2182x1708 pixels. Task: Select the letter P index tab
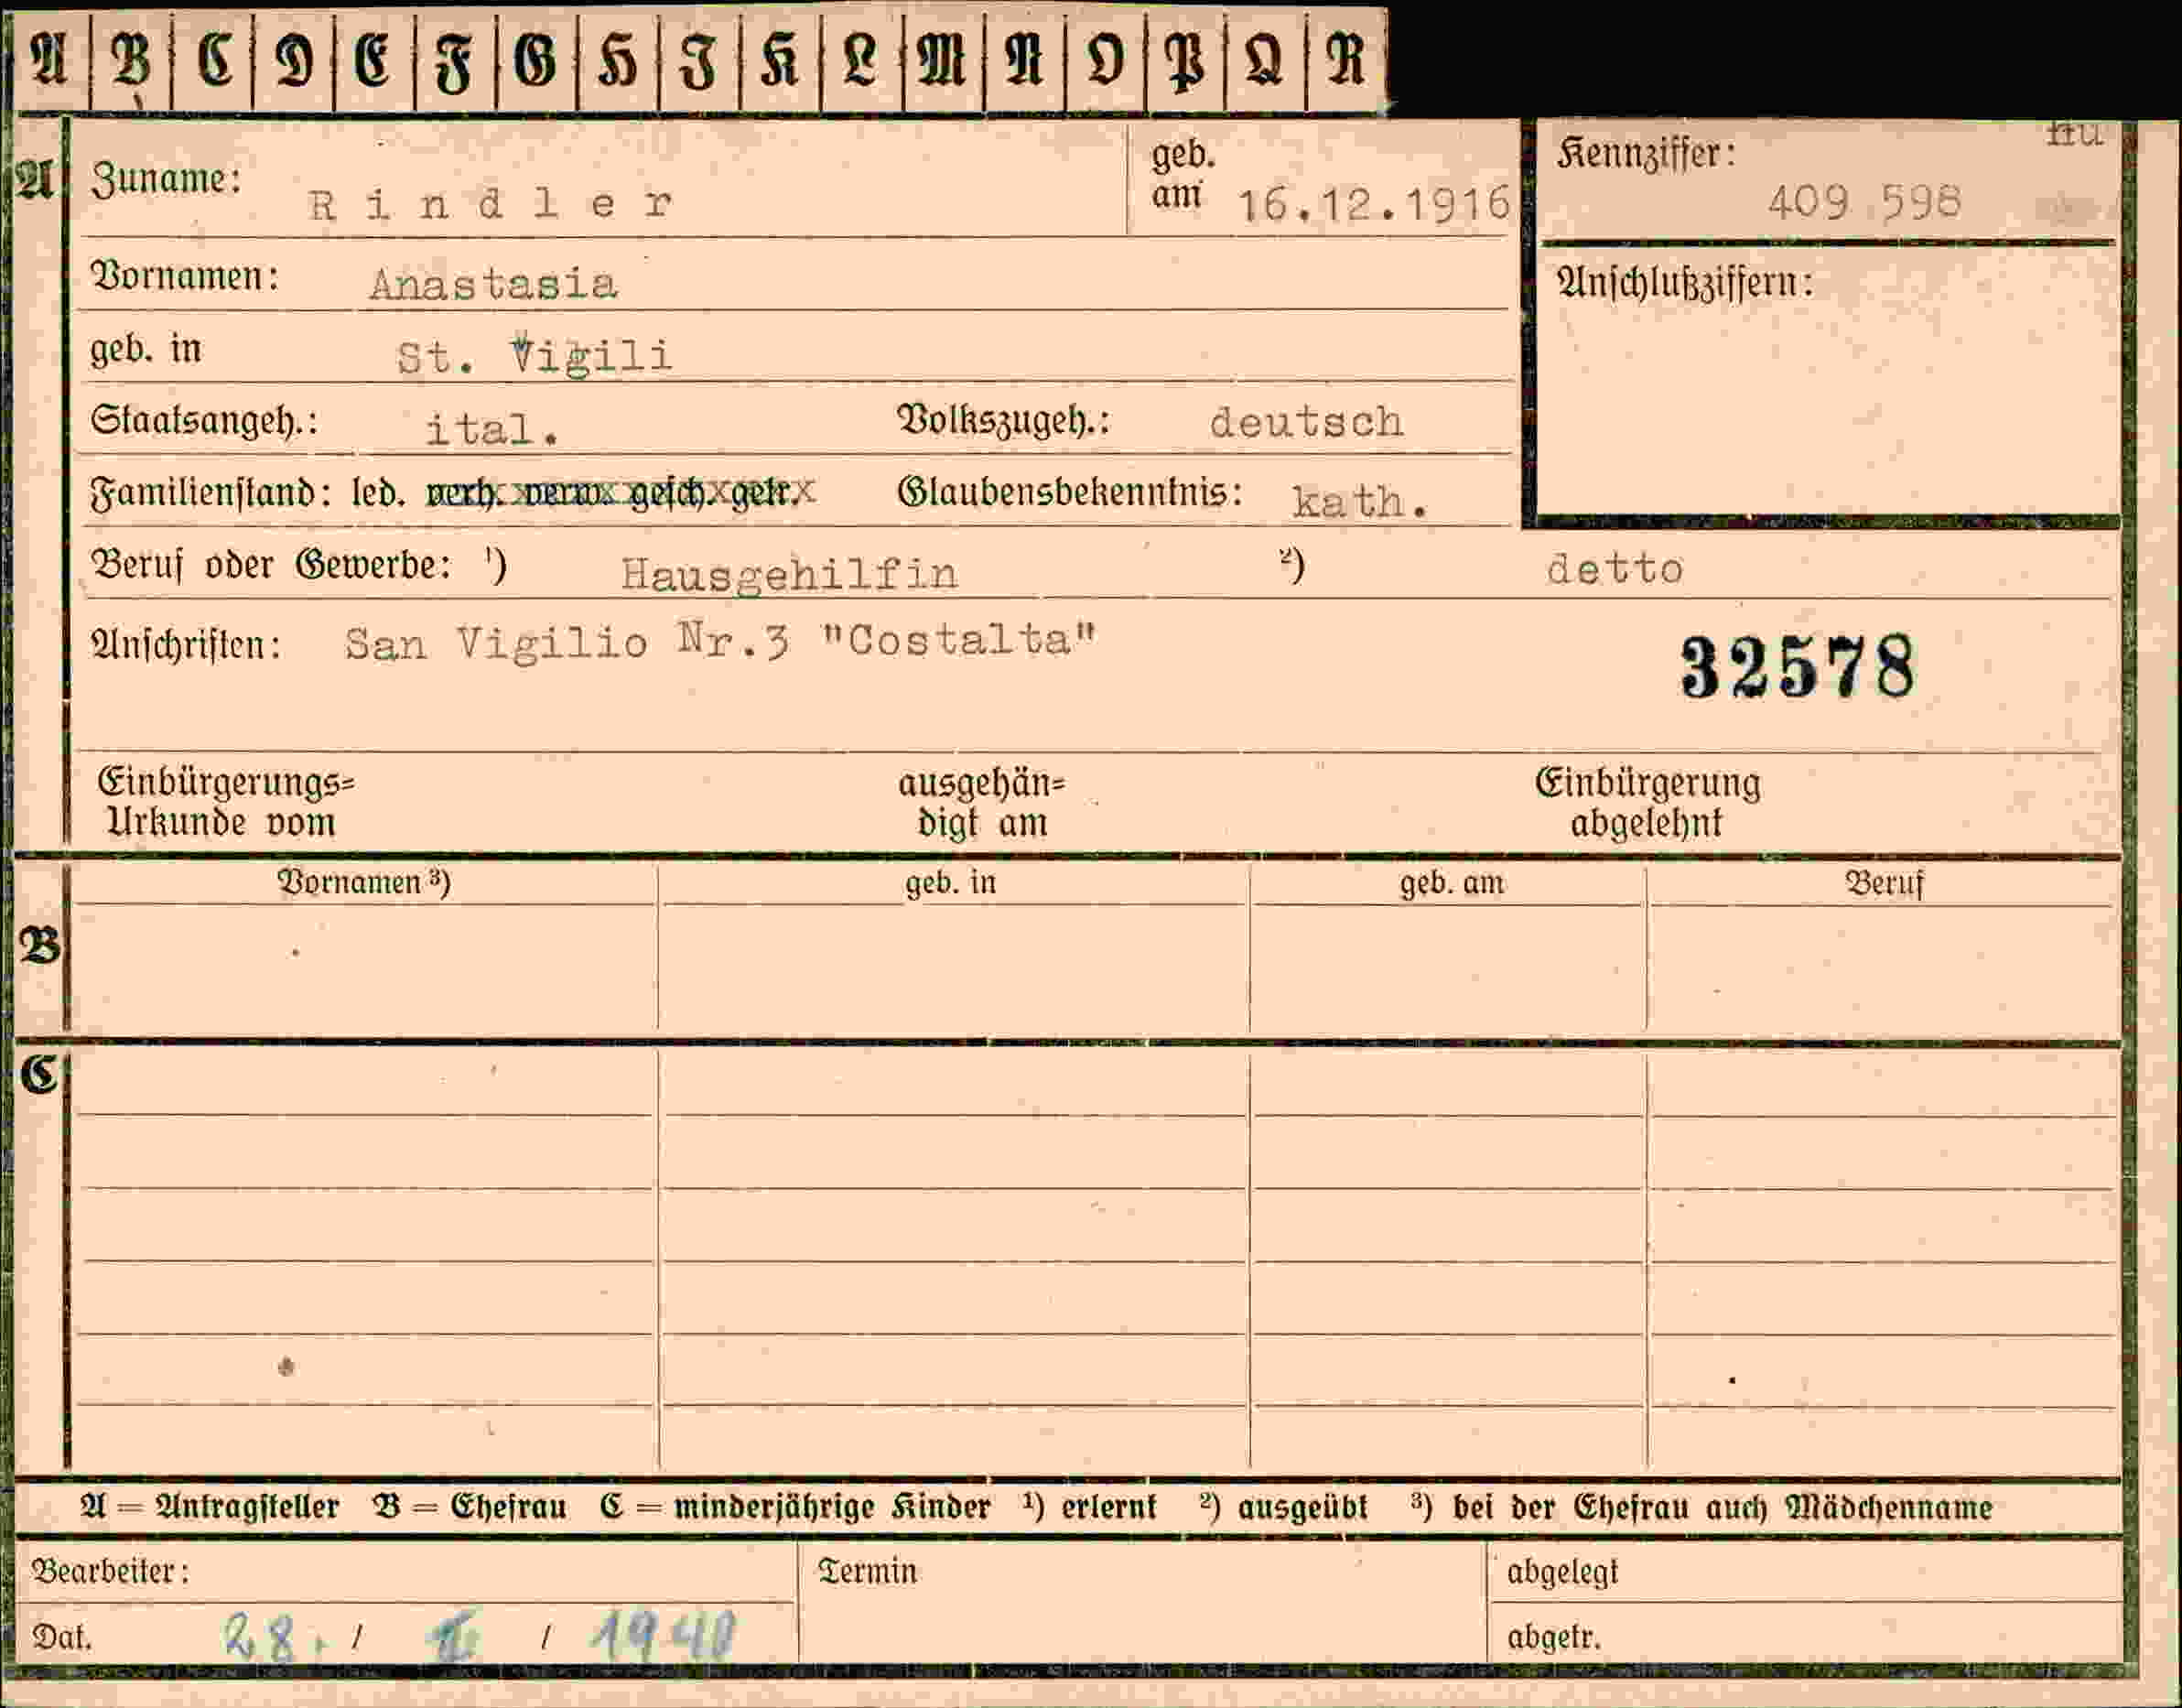[1187, 59]
